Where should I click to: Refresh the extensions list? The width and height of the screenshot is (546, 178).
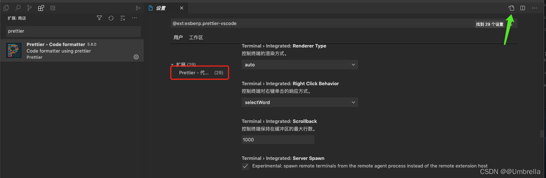(111, 18)
